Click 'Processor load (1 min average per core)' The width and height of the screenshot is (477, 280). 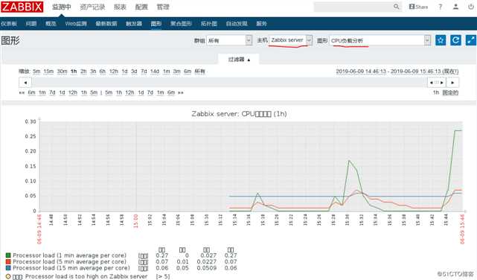pos(70,255)
